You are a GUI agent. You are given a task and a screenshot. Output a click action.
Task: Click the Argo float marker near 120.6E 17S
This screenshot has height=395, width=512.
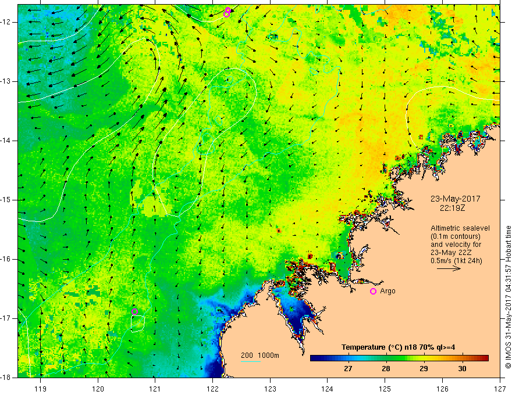[134, 311]
